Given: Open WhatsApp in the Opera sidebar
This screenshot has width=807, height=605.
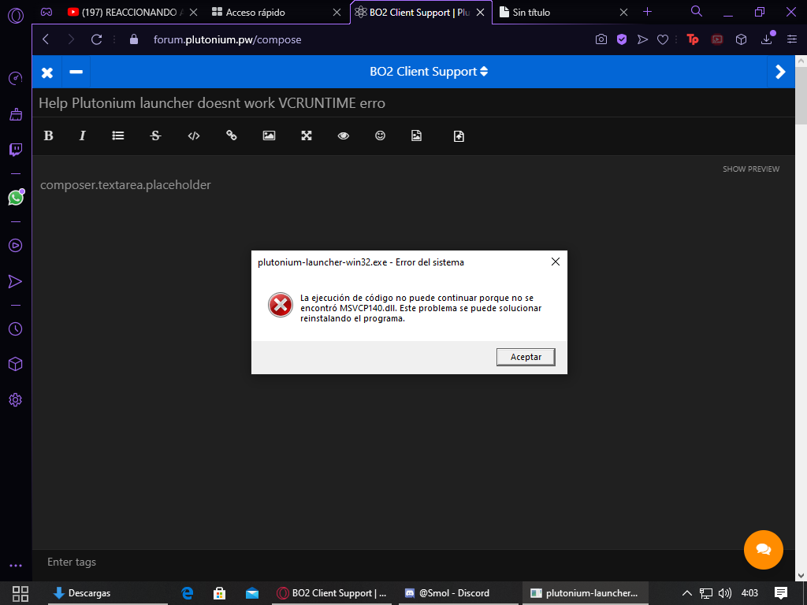Looking at the screenshot, I should click(16, 198).
